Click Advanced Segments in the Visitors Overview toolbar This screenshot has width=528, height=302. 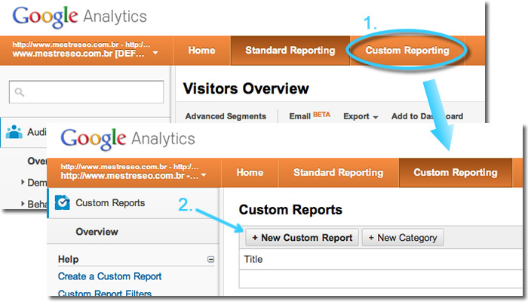coord(225,116)
